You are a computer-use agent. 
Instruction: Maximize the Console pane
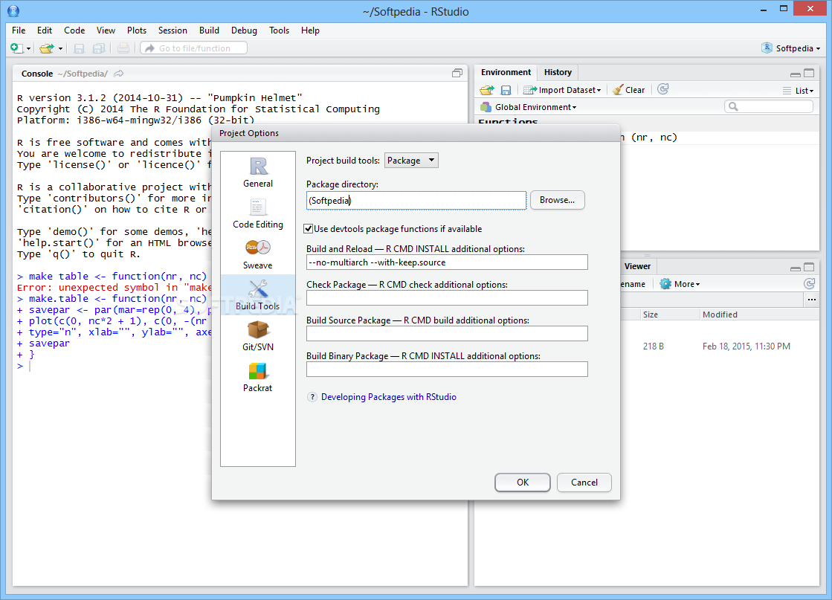(x=457, y=73)
